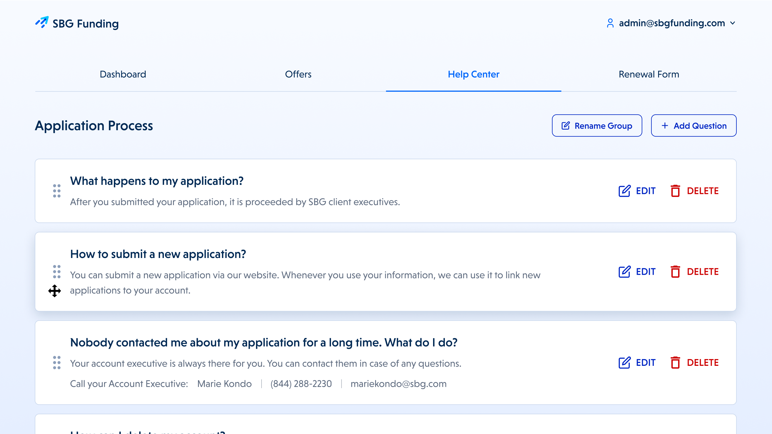Click trash icon for 'How to submit a new application?'
Image resolution: width=772 pixels, height=434 pixels.
[675, 272]
